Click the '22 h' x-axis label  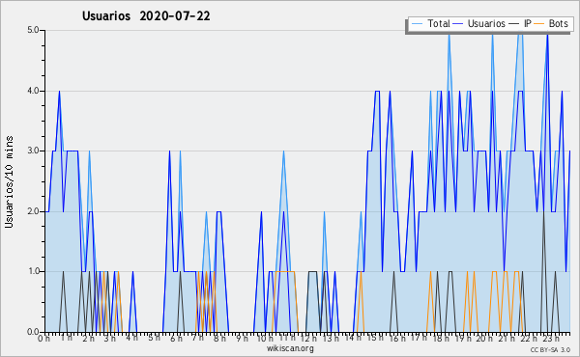point(529,338)
